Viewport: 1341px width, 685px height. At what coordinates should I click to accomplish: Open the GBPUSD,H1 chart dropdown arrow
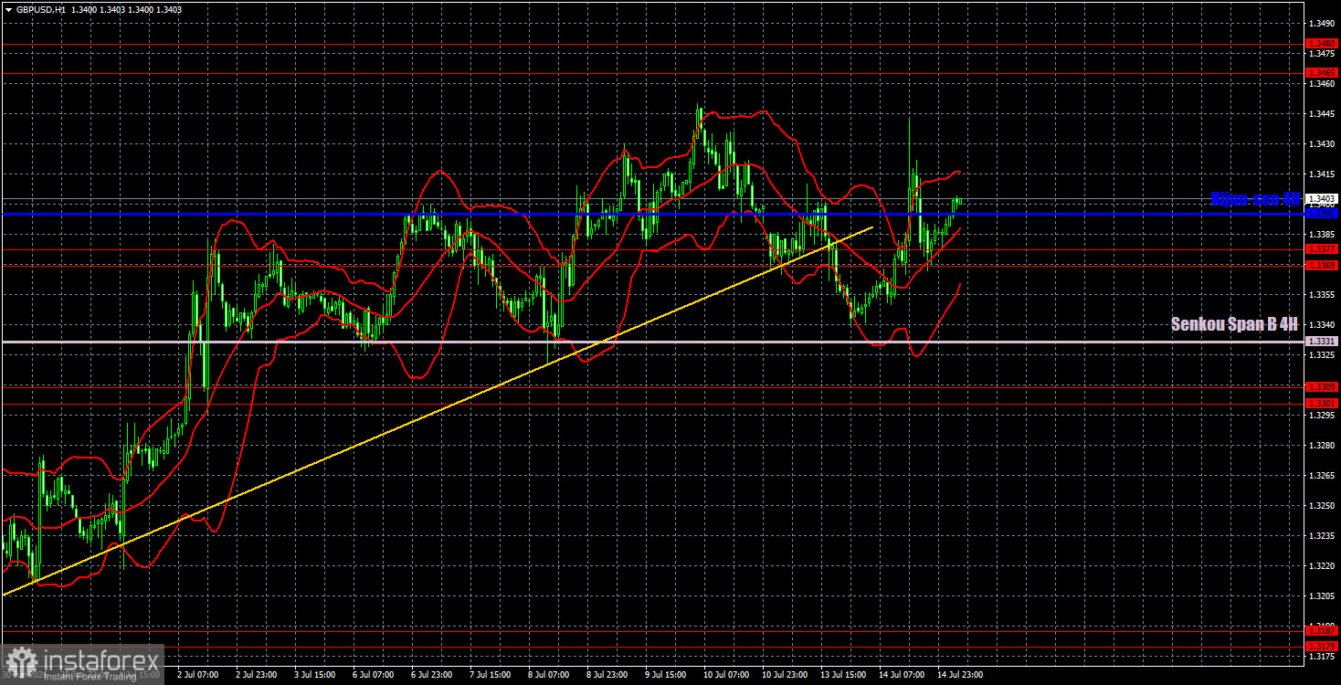pos(7,8)
